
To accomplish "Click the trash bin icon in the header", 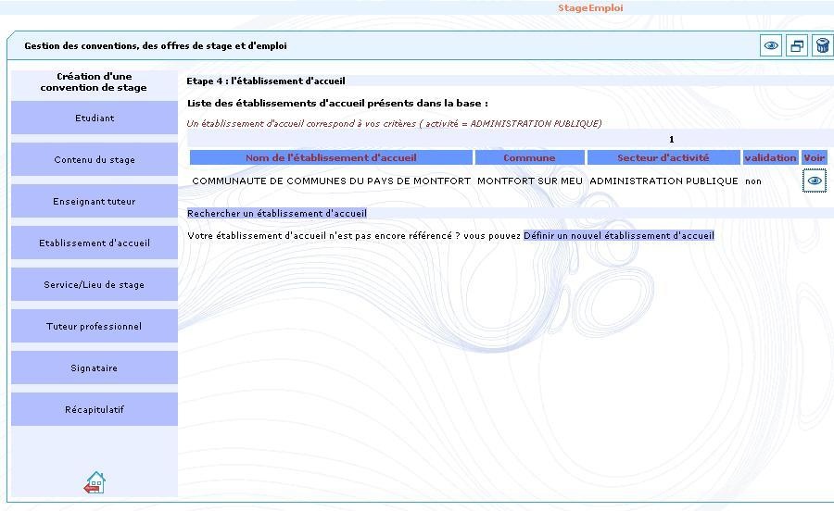I will [x=822, y=46].
